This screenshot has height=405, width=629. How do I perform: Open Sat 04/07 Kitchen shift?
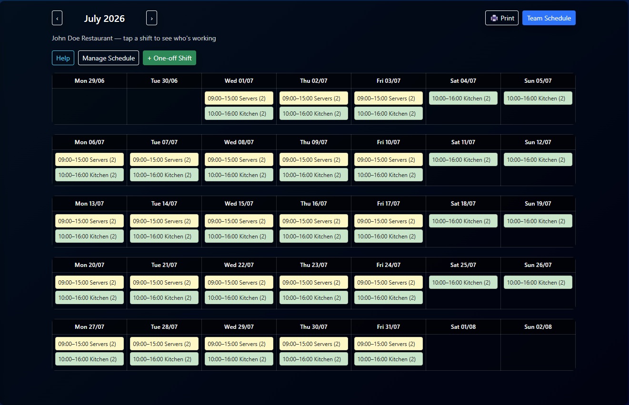(463, 98)
